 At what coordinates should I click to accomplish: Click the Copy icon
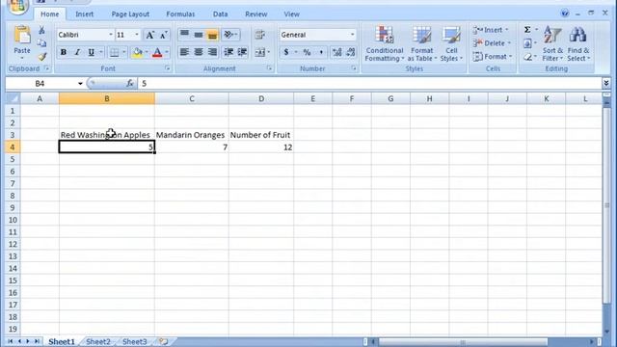point(41,43)
